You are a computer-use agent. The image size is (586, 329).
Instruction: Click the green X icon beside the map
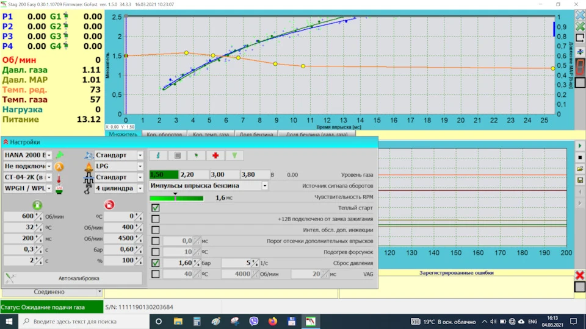(580, 26)
